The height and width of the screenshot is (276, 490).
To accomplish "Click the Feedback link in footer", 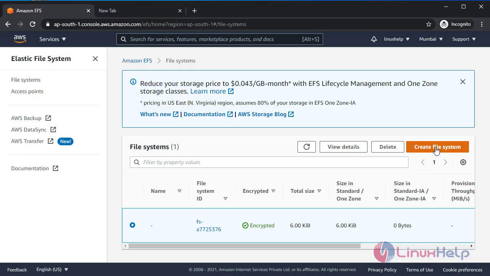I will click(17, 269).
